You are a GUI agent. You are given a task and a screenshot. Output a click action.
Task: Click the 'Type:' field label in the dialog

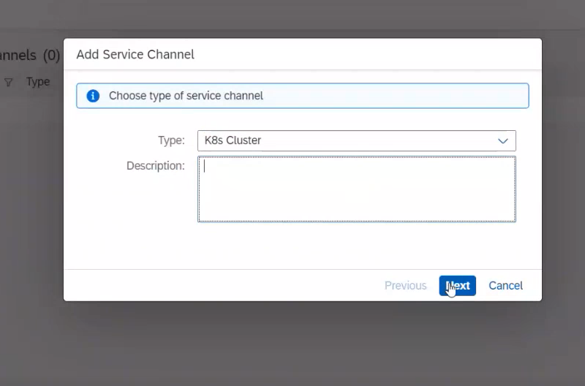[x=171, y=140]
